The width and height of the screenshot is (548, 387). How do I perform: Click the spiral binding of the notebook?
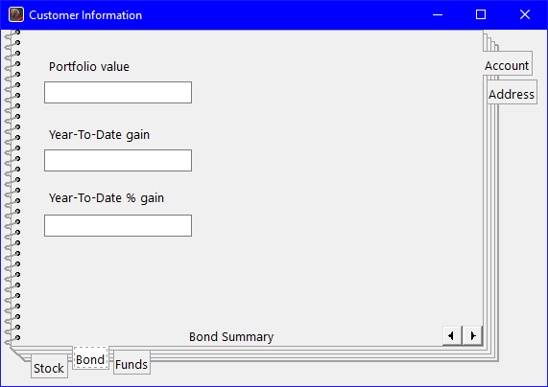[12, 188]
